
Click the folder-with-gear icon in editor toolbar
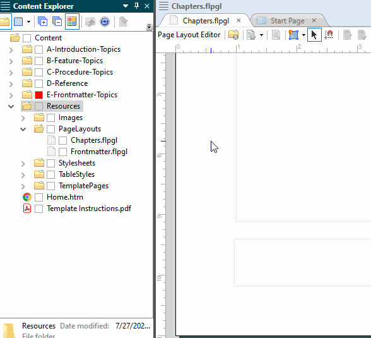233,35
